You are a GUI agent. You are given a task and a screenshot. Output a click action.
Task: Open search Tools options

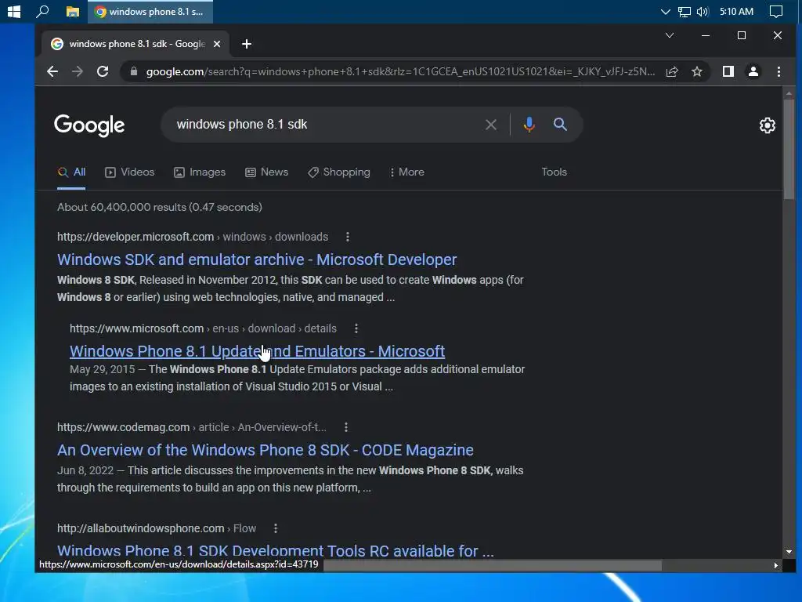coord(554,172)
